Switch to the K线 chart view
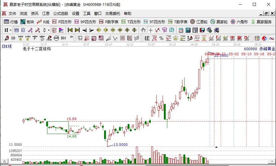This screenshot has height=166, width=276. [43, 22]
